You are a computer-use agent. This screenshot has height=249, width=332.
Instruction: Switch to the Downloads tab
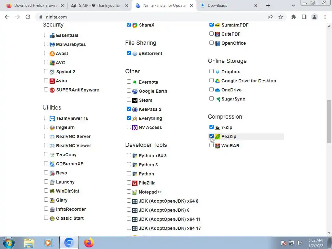click(x=229, y=6)
